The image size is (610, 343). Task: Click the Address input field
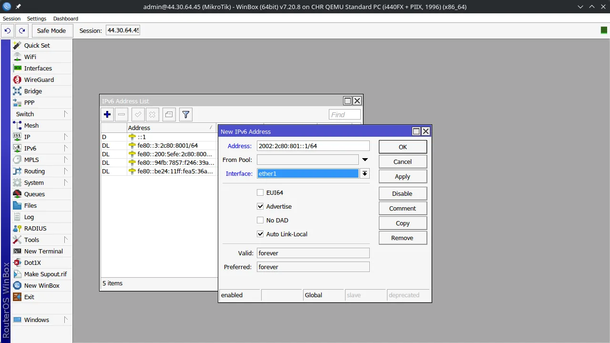pyautogui.click(x=313, y=146)
